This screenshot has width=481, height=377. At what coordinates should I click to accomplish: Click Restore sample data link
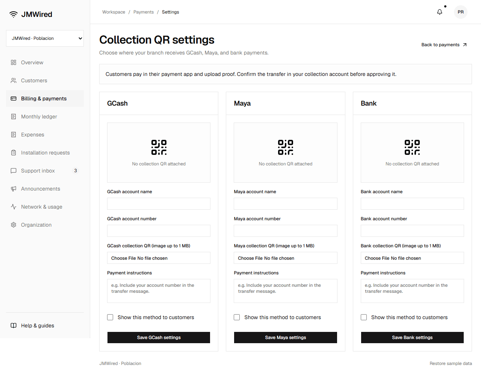coord(451,363)
